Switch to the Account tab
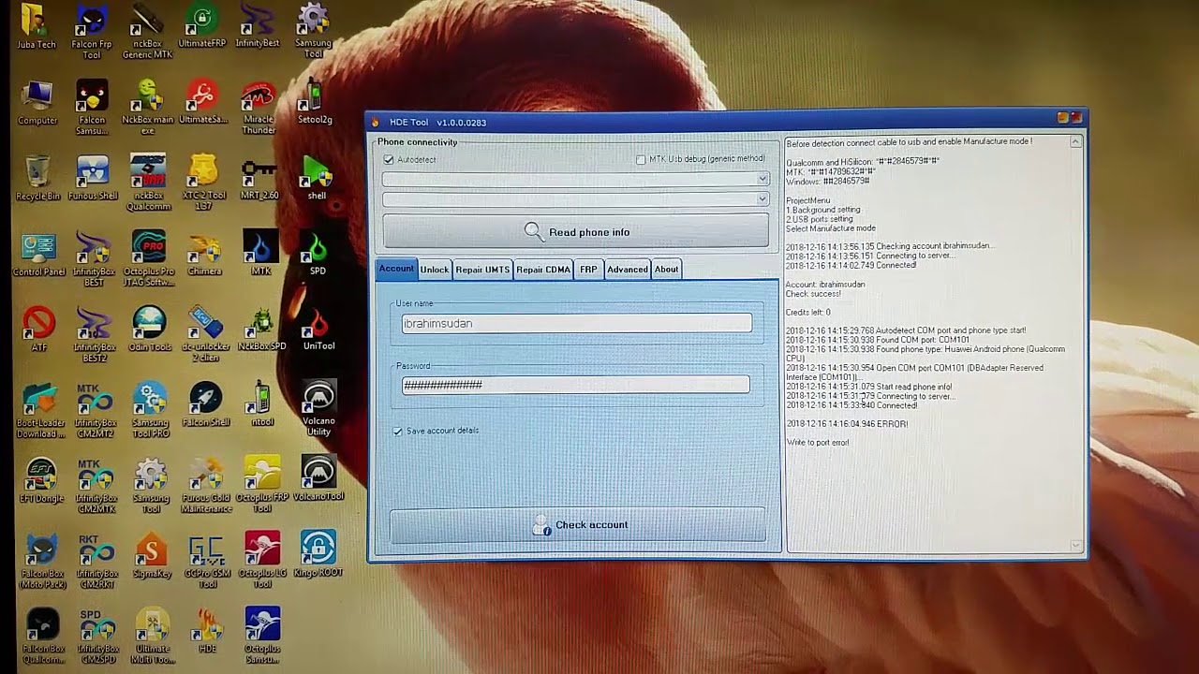Image resolution: width=1199 pixels, height=674 pixels. pos(396,269)
